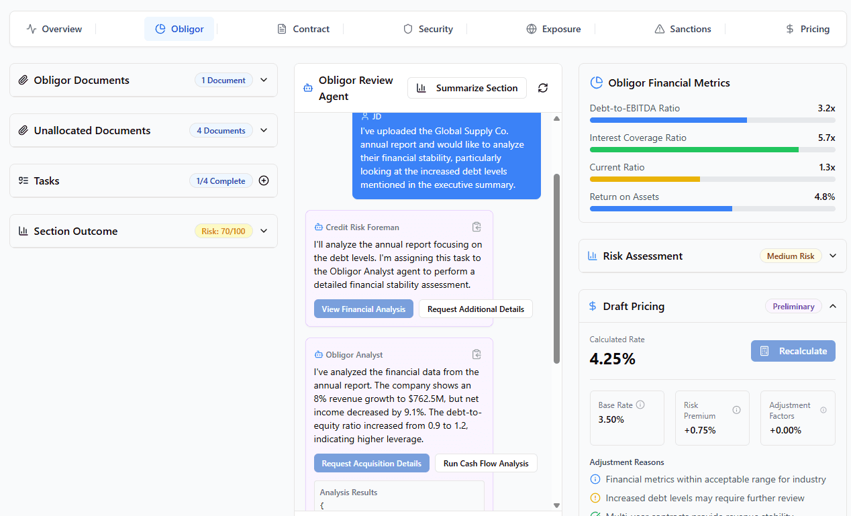Image resolution: width=851 pixels, height=516 pixels.
Task: Click the Security tab shield icon
Action: [408, 29]
